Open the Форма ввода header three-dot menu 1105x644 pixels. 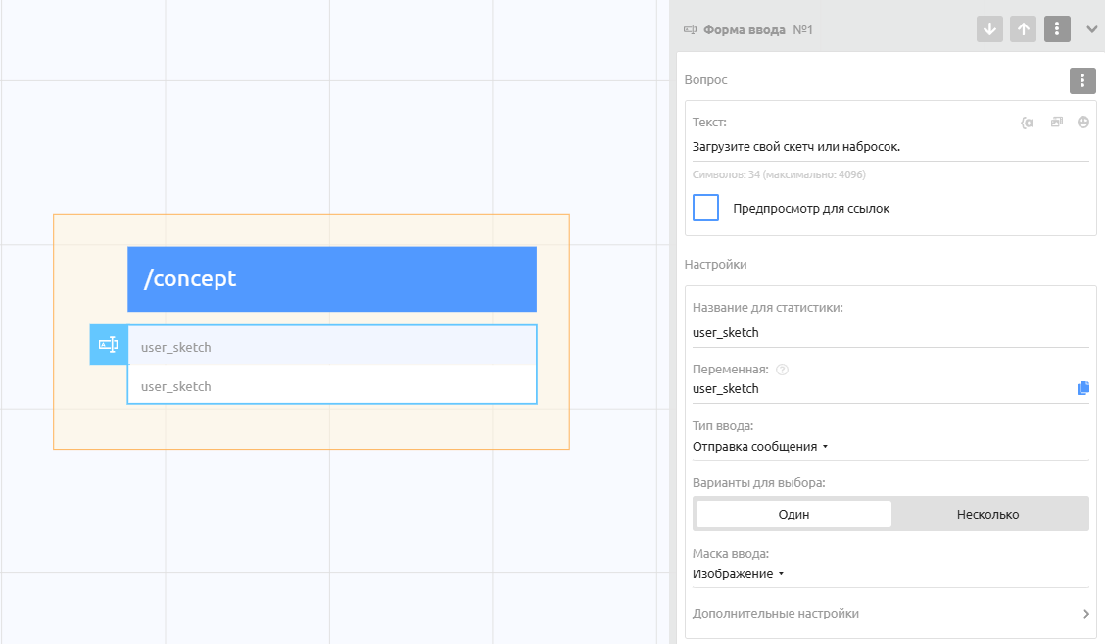click(1057, 29)
